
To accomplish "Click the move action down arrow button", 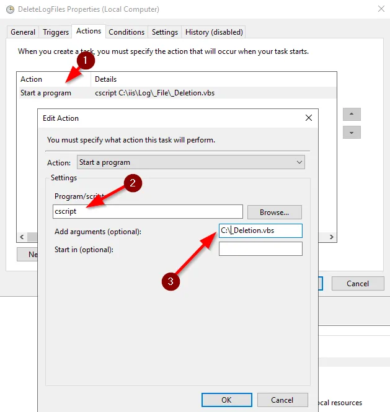I will point(352,133).
